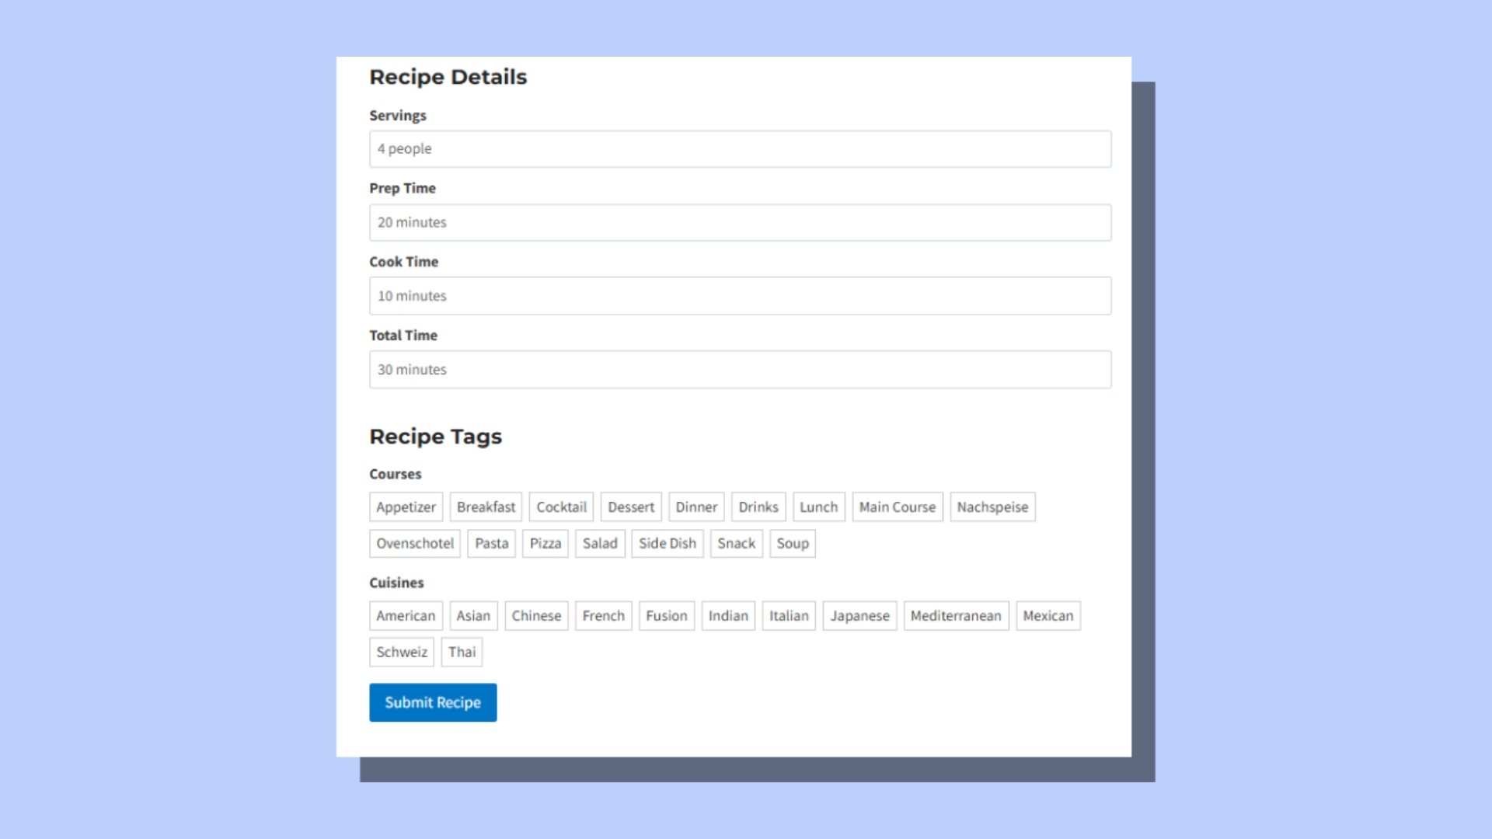
Task: Choose the American cuisine tag
Action: pyautogui.click(x=406, y=616)
